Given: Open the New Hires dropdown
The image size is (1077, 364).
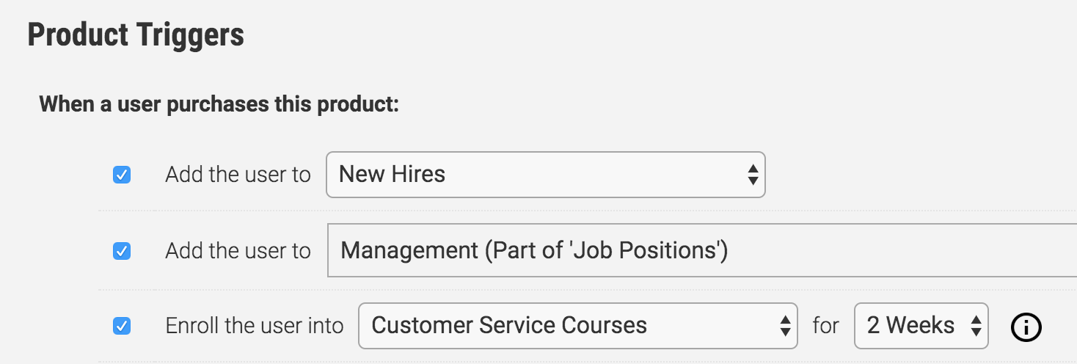Looking at the screenshot, I should [x=546, y=175].
